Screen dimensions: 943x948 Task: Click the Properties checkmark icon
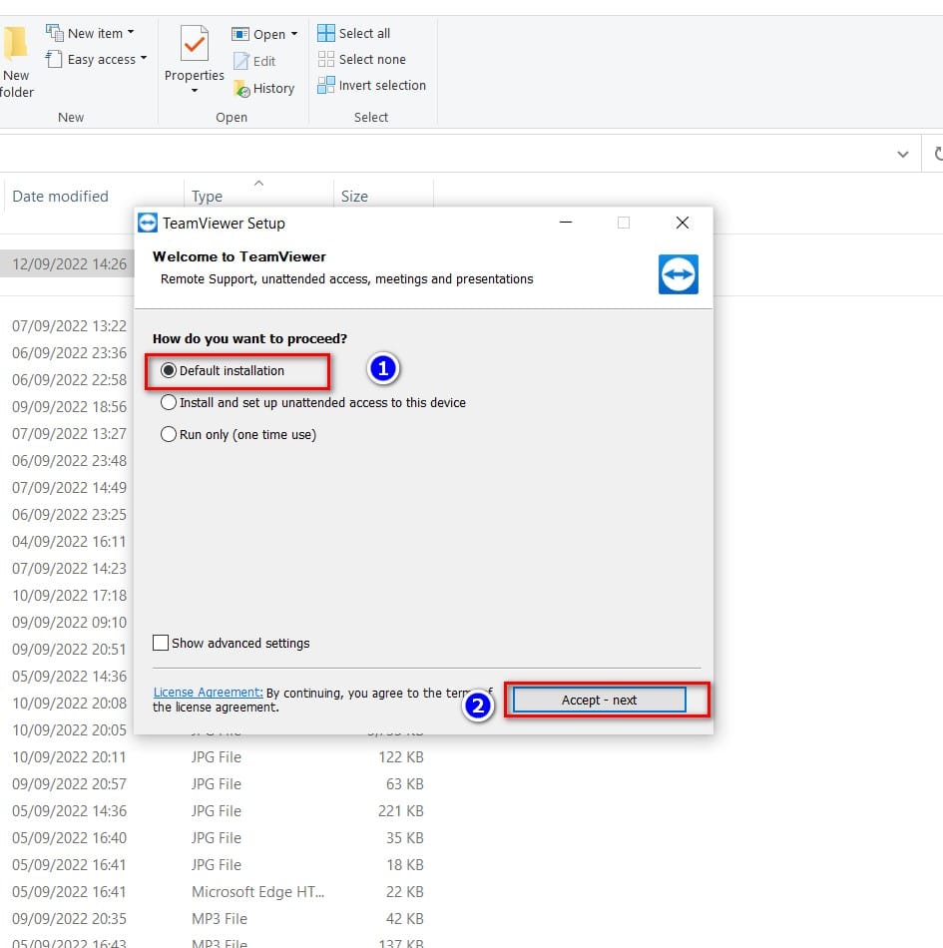194,44
